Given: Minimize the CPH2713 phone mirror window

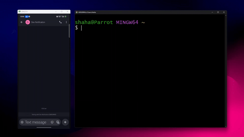Looking at the screenshot, I should (x=56, y=12).
